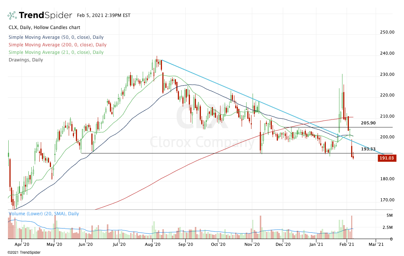Click the Apr '20 date axis label
This screenshot has width=404, height=256.
22,244
